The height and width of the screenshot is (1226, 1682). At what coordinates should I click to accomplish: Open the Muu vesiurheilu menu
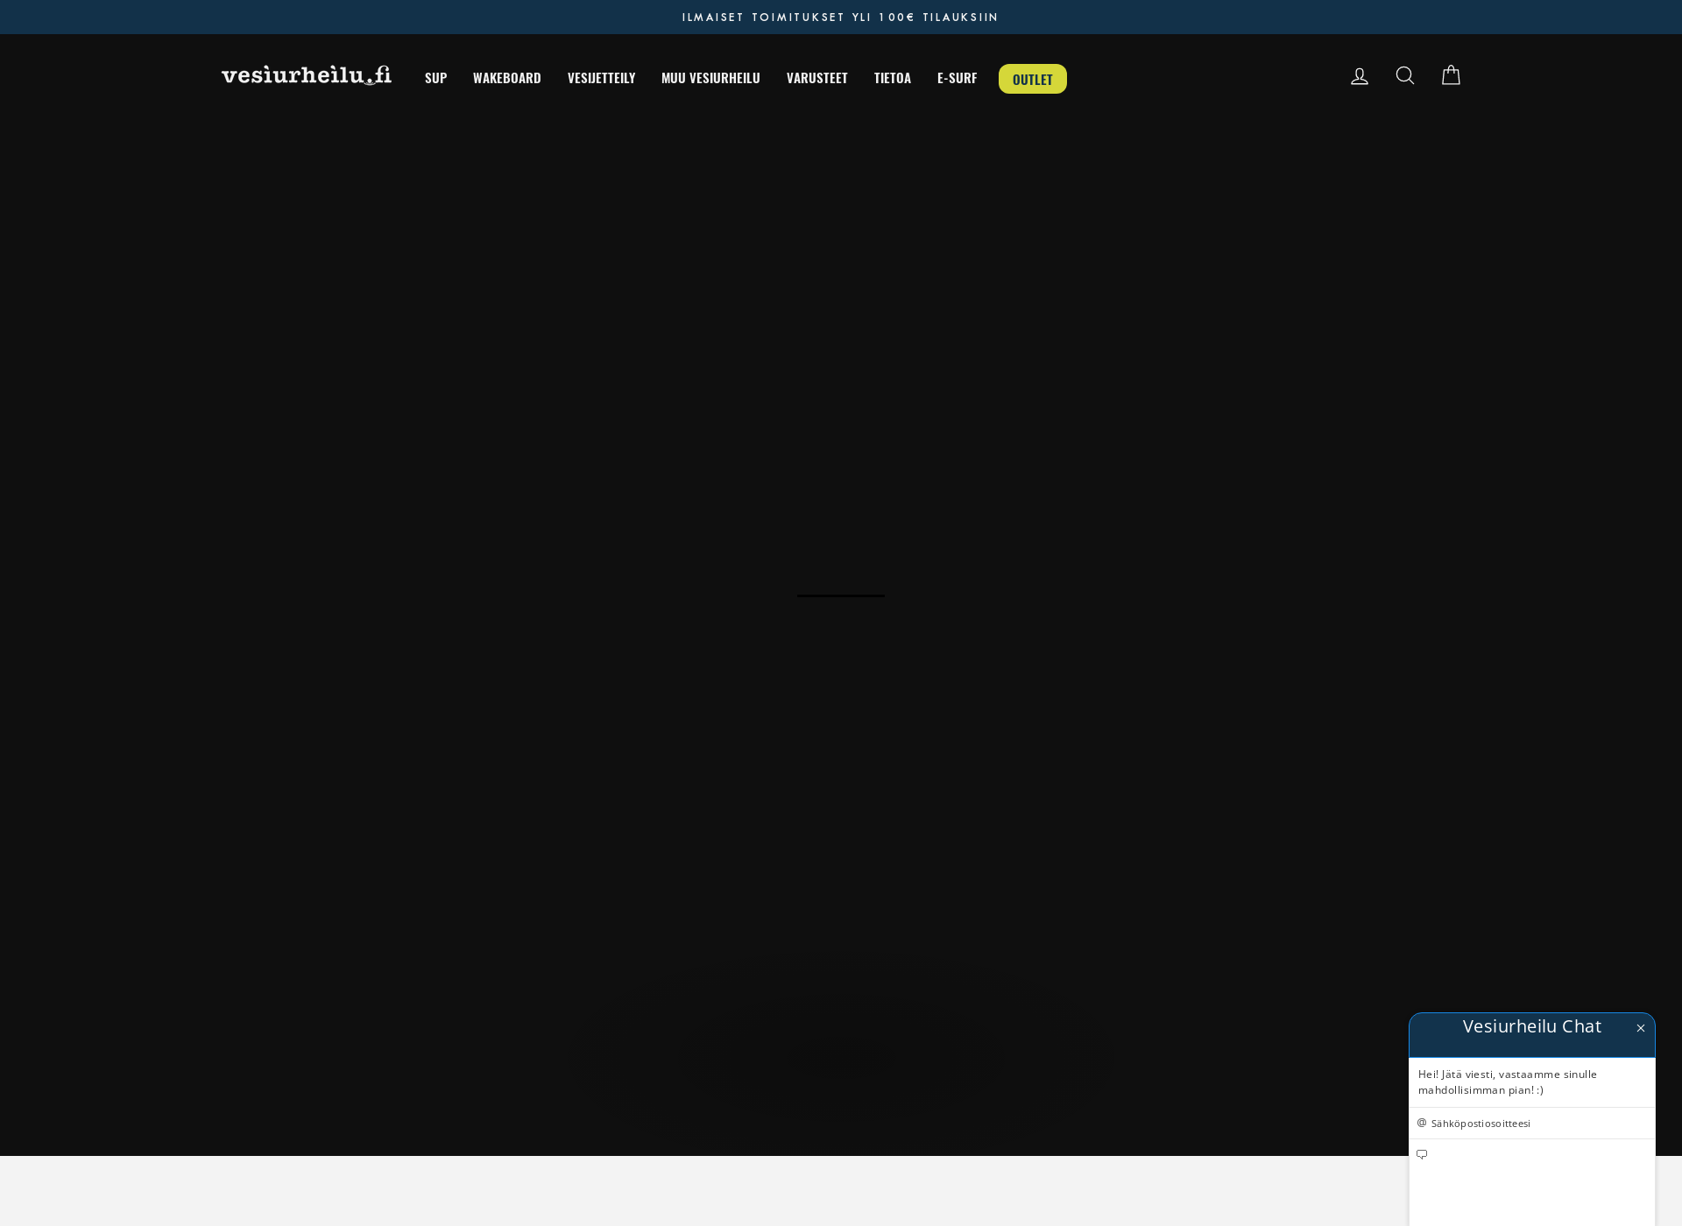pos(710,78)
